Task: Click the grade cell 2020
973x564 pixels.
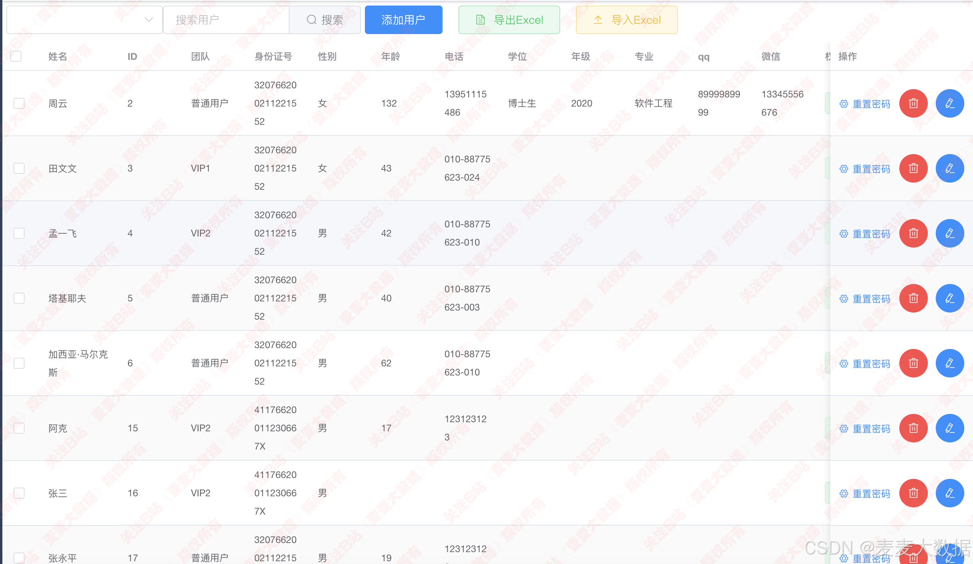Action: pos(582,103)
